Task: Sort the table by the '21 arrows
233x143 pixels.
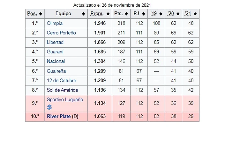Action: (x=195, y=14)
